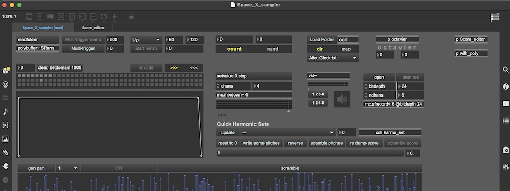This screenshot has width=510, height=191.
Task: Open the toolbar dial objects palette
Action: point(104,16)
